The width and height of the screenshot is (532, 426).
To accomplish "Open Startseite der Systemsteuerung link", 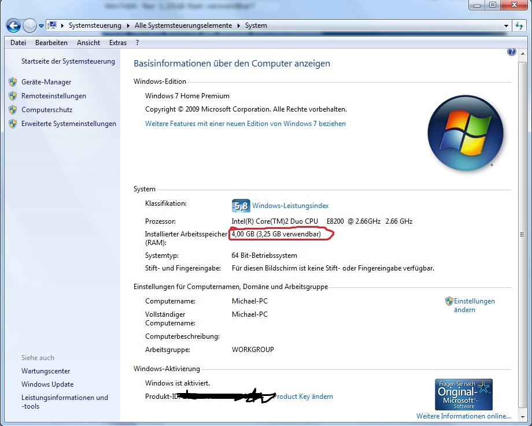I will [x=68, y=61].
